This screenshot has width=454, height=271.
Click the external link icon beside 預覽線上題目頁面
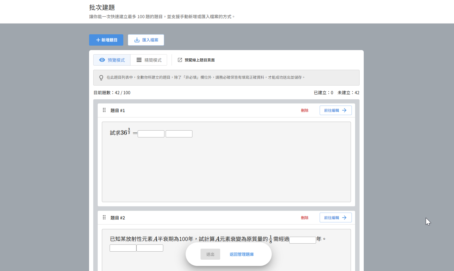click(180, 60)
